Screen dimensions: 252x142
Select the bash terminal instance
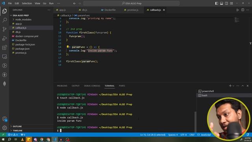point(224,95)
